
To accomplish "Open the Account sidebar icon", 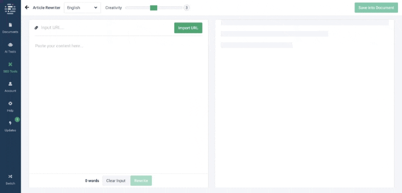I will tap(10, 84).
